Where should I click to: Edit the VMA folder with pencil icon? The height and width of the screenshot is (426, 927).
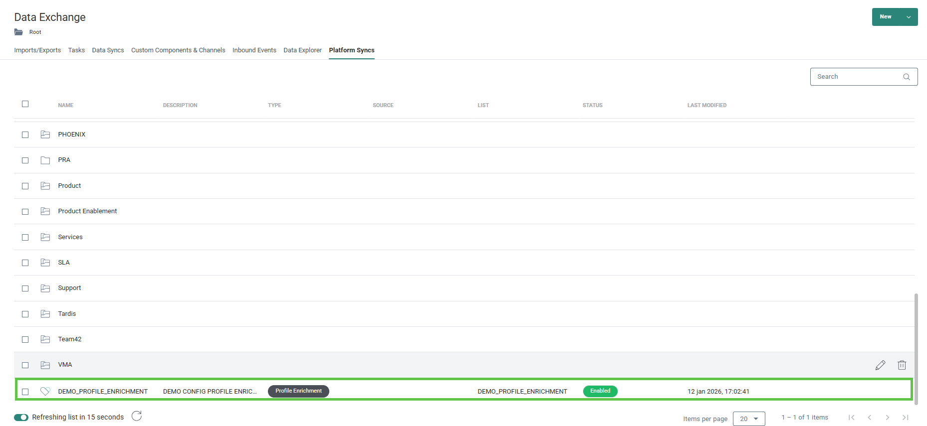880,365
